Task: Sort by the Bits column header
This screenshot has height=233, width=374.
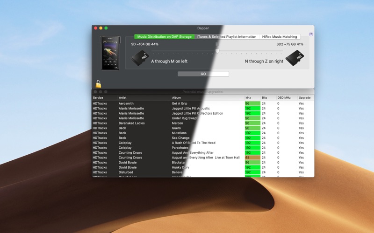Action: tap(265, 98)
